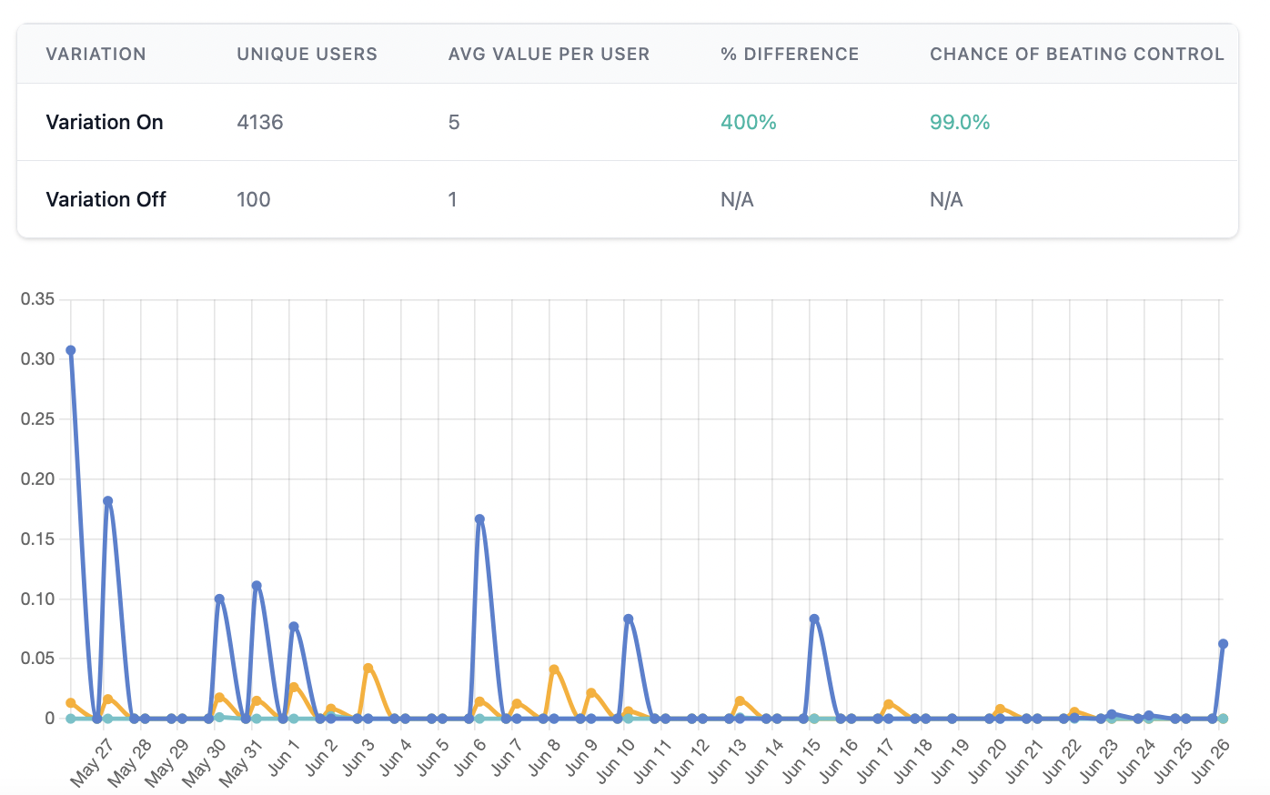The width and height of the screenshot is (1270, 795).
Task: Click the 100 unique users value
Action: (254, 199)
